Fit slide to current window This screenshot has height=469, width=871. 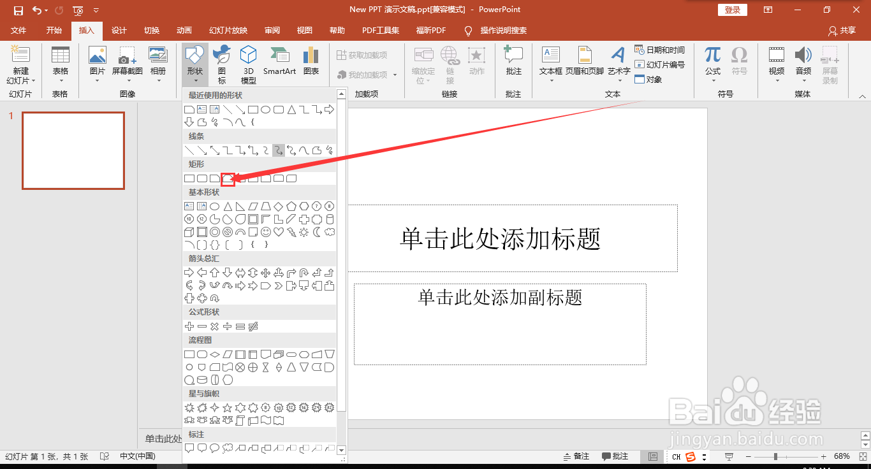(x=861, y=456)
